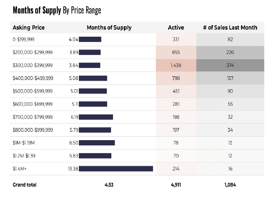
Task: Click the $400,000-$499,999 row label
Action: [33, 78]
